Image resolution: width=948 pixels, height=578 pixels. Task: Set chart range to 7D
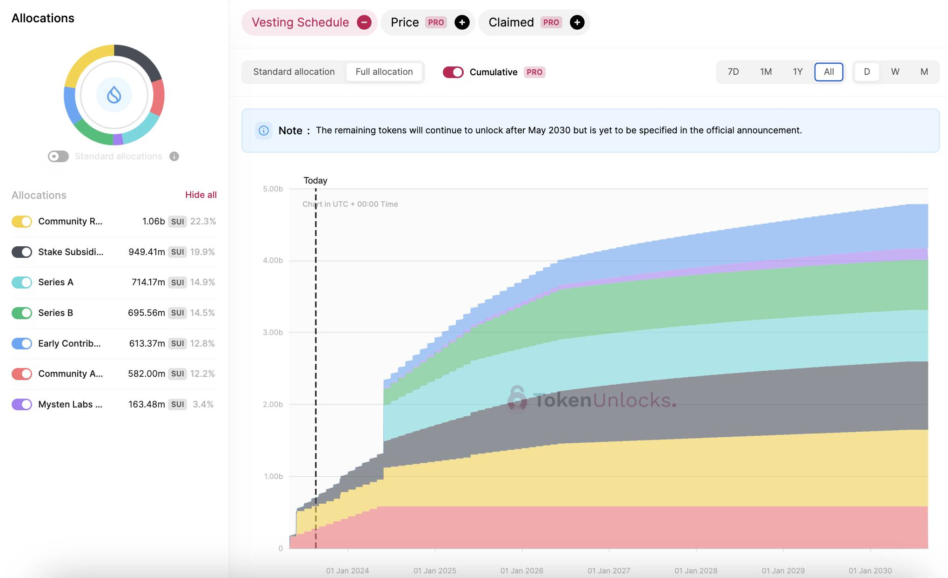[733, 72]
